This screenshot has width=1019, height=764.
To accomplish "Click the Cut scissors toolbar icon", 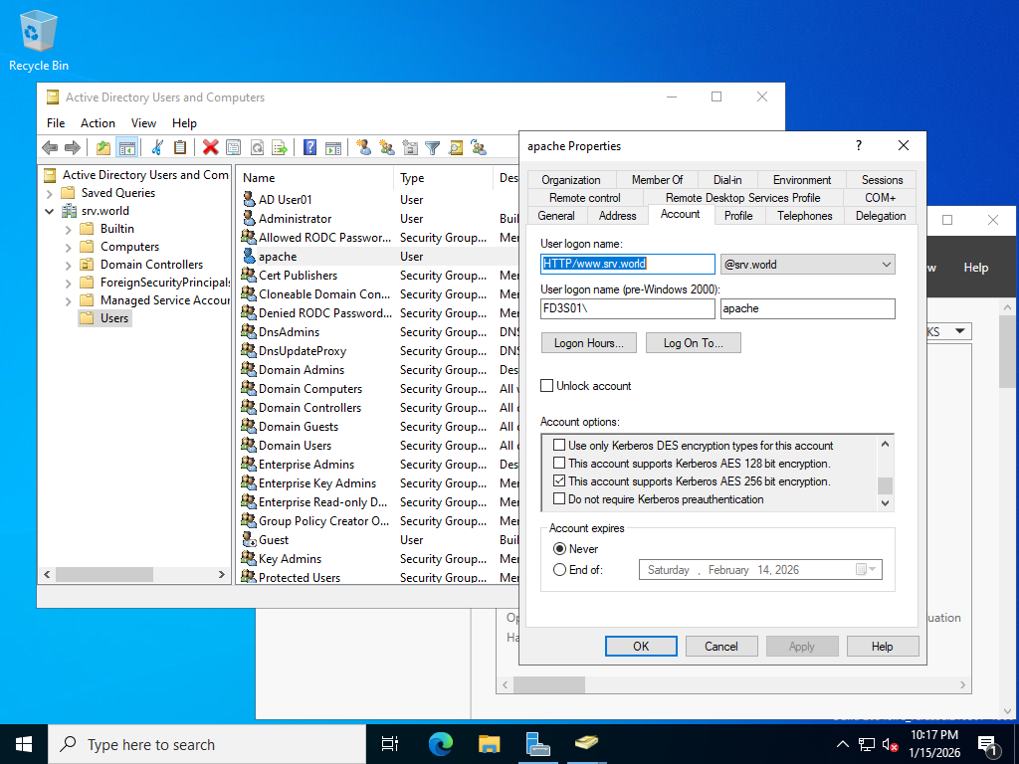I will pyautogui.click(x=156, y=147).
